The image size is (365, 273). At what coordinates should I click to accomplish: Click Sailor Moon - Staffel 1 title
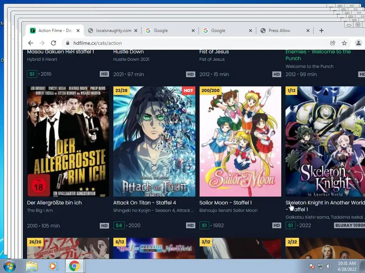click(226, 203)
